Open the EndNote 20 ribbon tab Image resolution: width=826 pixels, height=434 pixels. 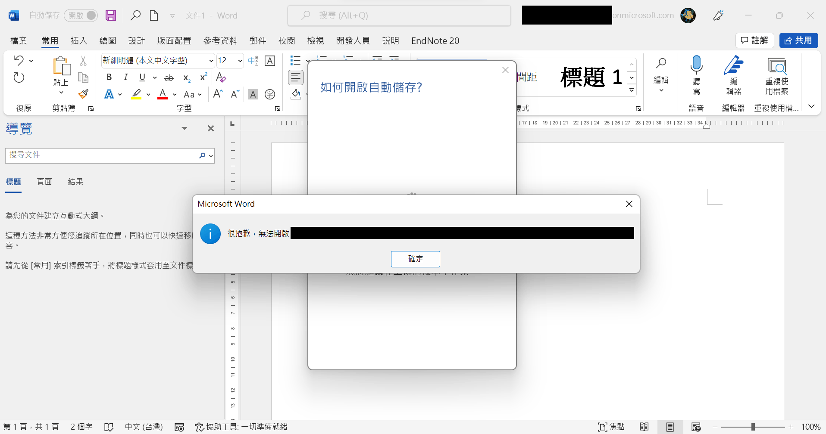435,40
